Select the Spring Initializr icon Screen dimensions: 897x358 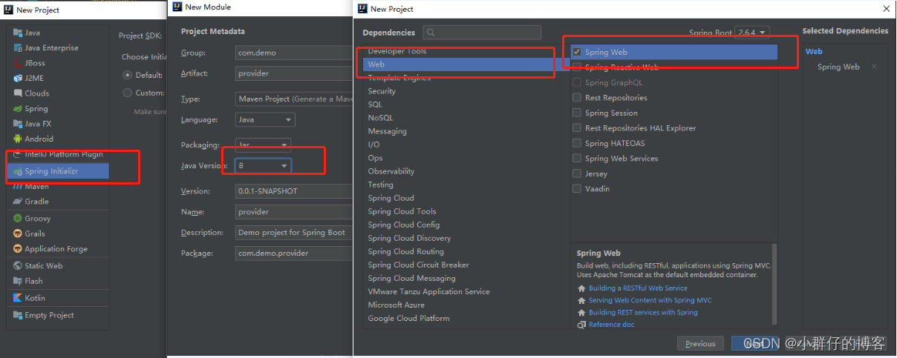(18, 171)
